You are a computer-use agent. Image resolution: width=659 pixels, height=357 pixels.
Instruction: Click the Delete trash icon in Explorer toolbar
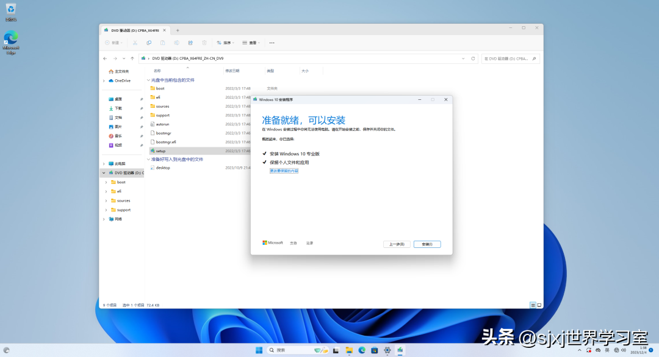coord(204,43)
